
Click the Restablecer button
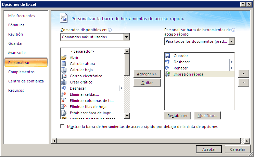(177, 116)
